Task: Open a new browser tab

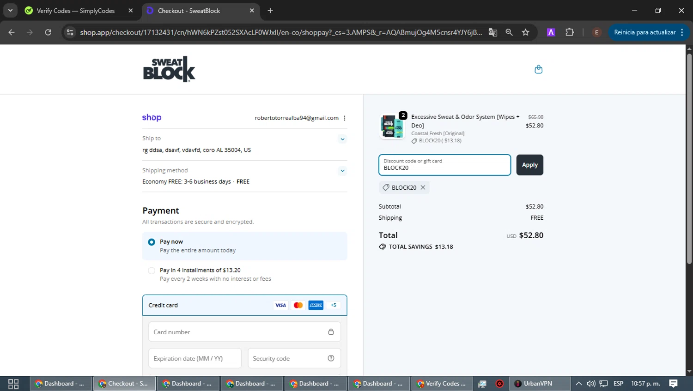Action: coord(270,11)
